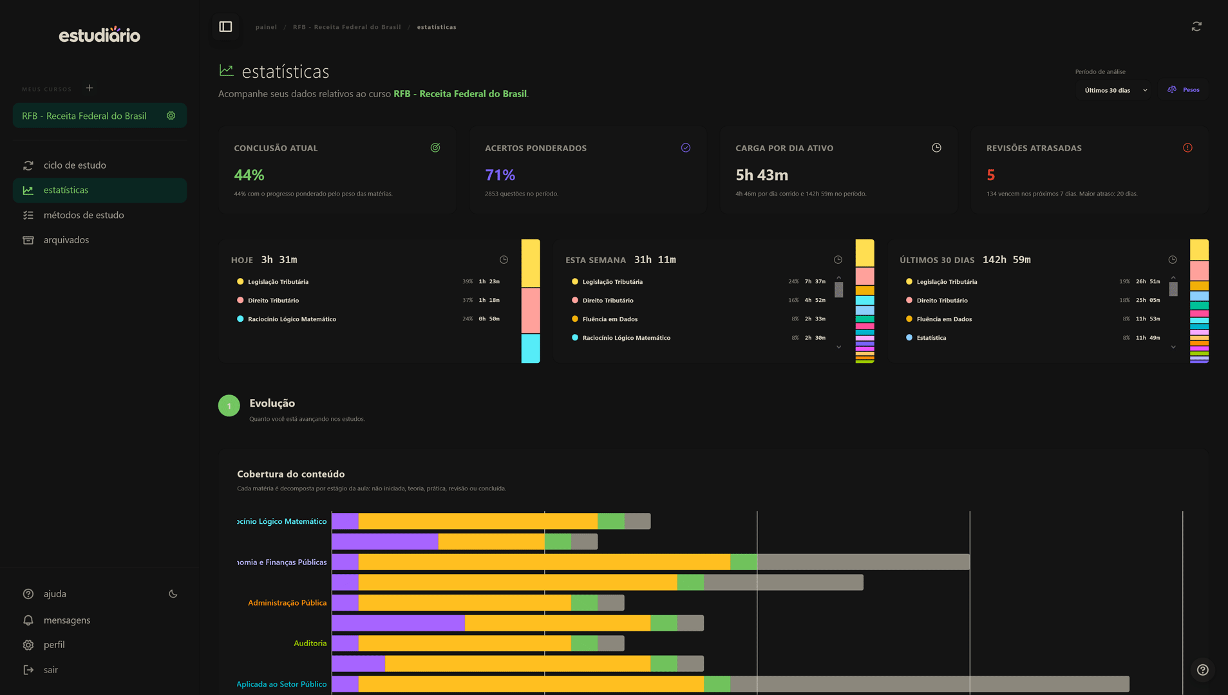Screen dimensions: 1228x695
Task: Open mensagens in sidebar
Action: pos(57,620)
